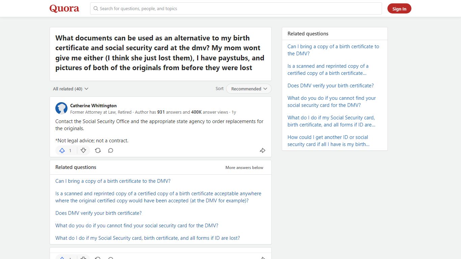Focus the Quora search field
This screenshot has height=259, width=461.
click(236, 8)
